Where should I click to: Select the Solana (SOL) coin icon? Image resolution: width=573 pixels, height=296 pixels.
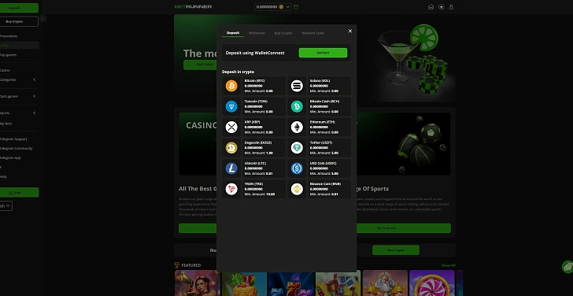pos(297,86)
